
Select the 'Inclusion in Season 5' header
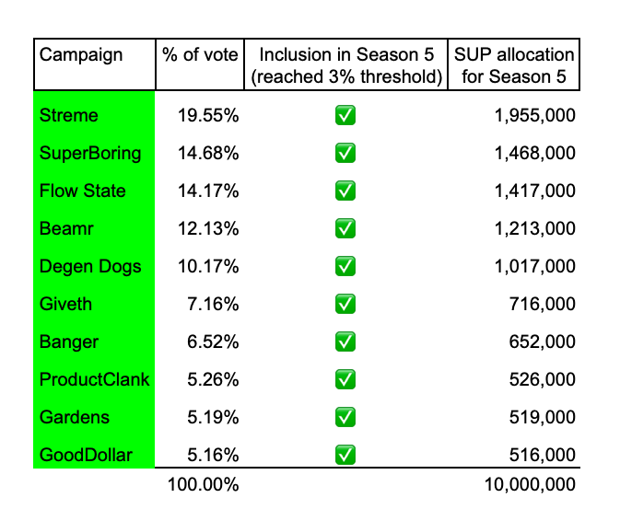tap(345, 64)
